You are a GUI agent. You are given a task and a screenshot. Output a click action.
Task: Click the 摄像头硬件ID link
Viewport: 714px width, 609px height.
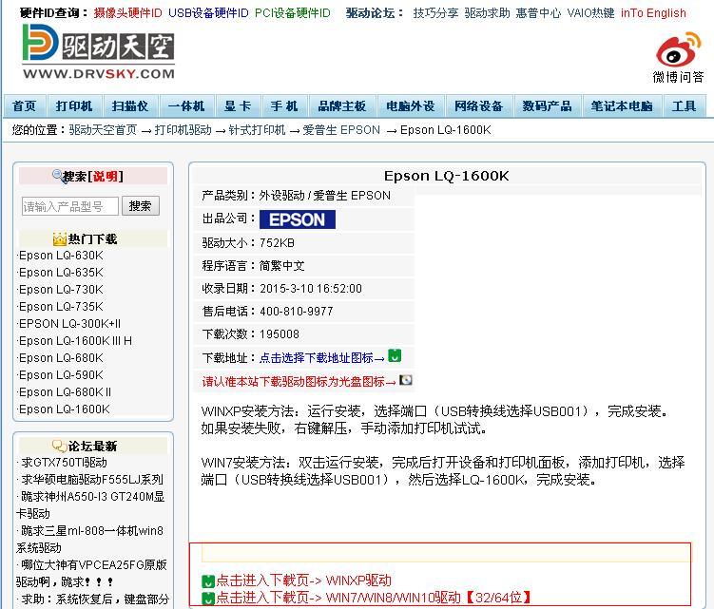point(127,13)
